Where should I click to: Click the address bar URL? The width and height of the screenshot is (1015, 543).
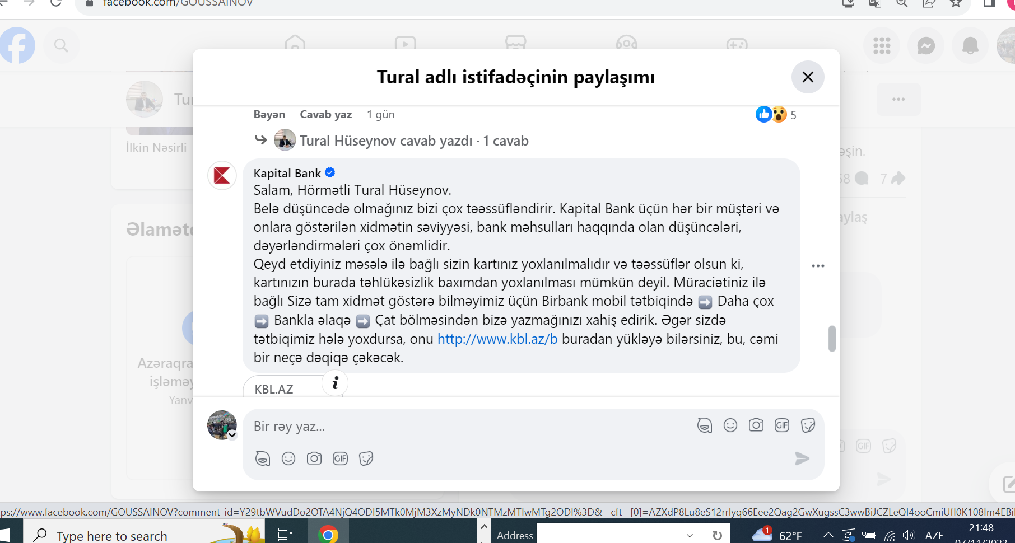tap(178, 3)
